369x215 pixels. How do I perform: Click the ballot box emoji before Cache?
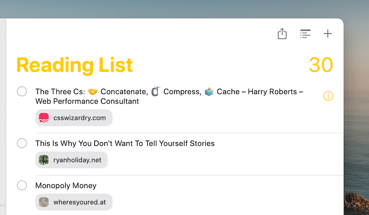(209, 92)
